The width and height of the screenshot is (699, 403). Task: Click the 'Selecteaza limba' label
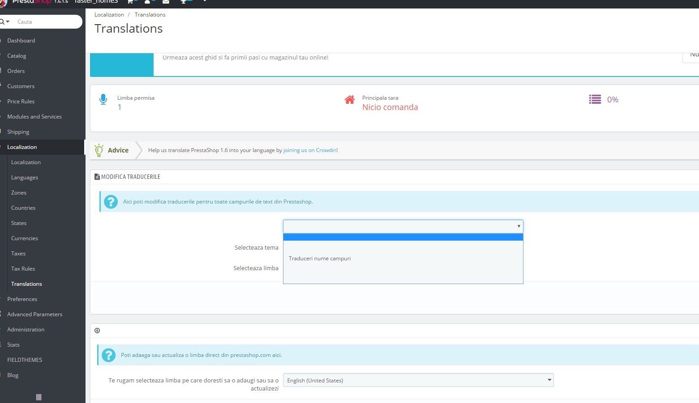256,268
